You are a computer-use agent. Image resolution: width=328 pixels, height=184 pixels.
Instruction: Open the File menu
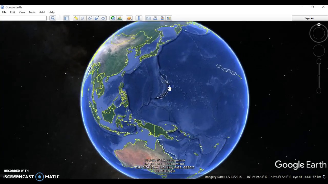coord(4,12)
